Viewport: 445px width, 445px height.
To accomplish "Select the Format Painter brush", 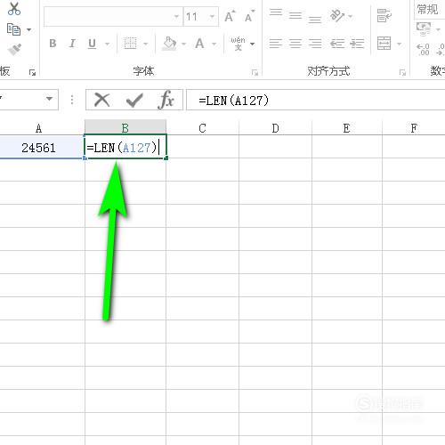I will pos(14,49).
